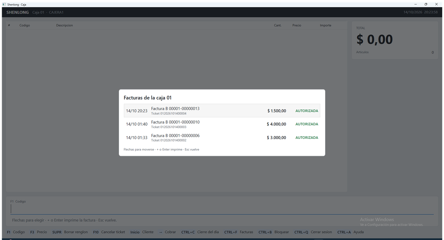The width and height of the screenshot is (444, 240).
Task: Click the Importe column header
Action: (325, 25)
